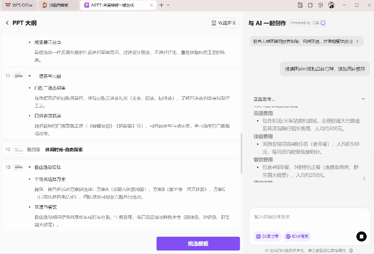Open the user avatar profile
Viewport: 374px width, 254px height.
pos(331,5)
